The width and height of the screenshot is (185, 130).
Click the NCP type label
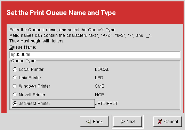pos(99,95)
